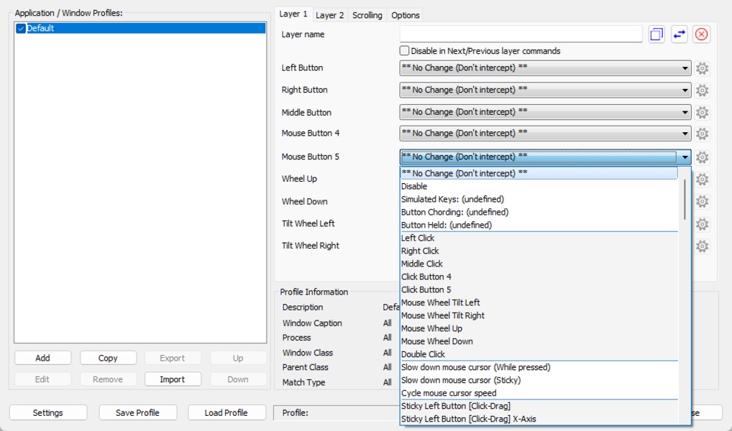
Task: Click the Save Profile button
Action: click(x=137, y=413)
